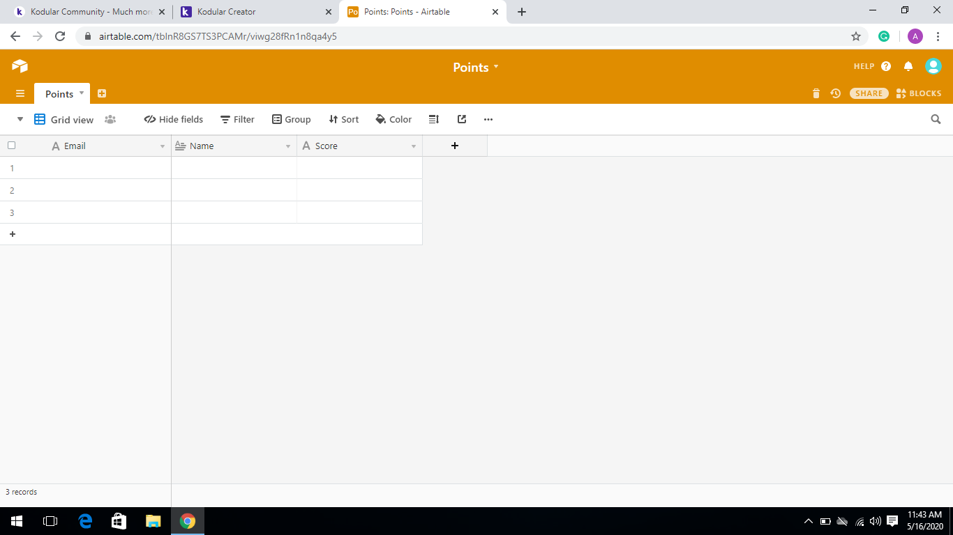Open the search magnifier icon
Screen dimensions: 953x535
(936, 119)
